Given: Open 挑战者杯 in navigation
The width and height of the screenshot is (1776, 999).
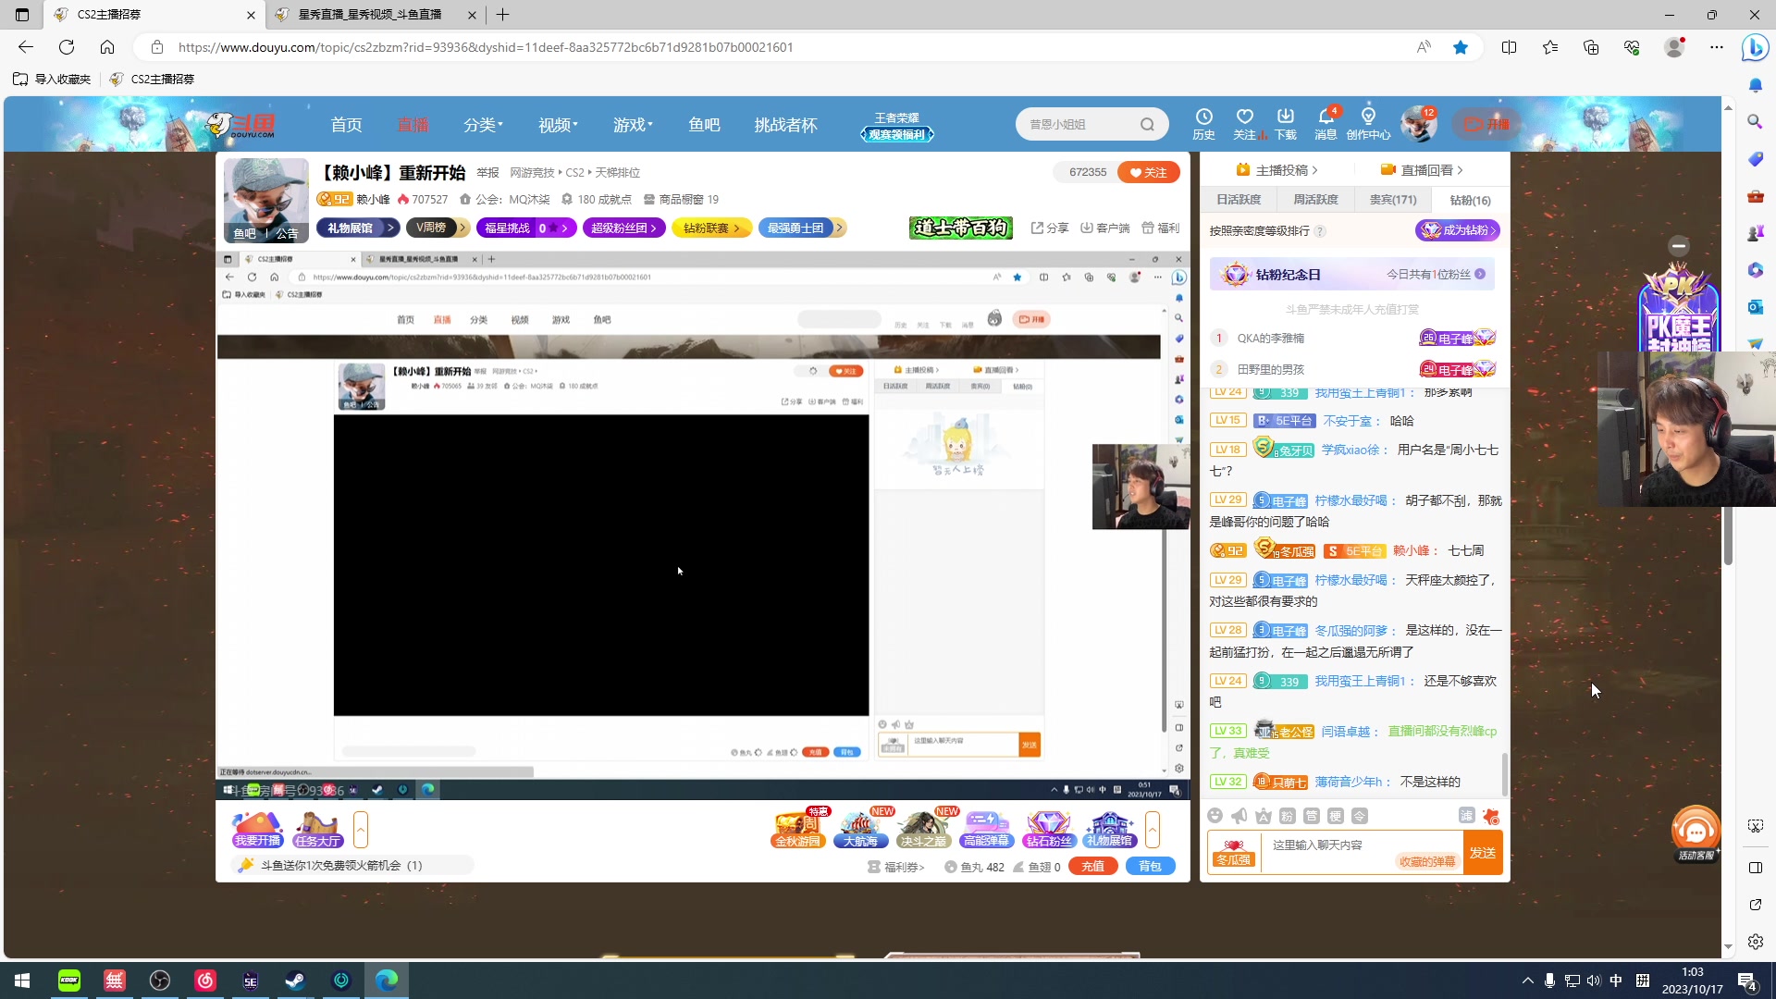Looking at the screenshot, I should pyautogui.click(x=785, y=124).
